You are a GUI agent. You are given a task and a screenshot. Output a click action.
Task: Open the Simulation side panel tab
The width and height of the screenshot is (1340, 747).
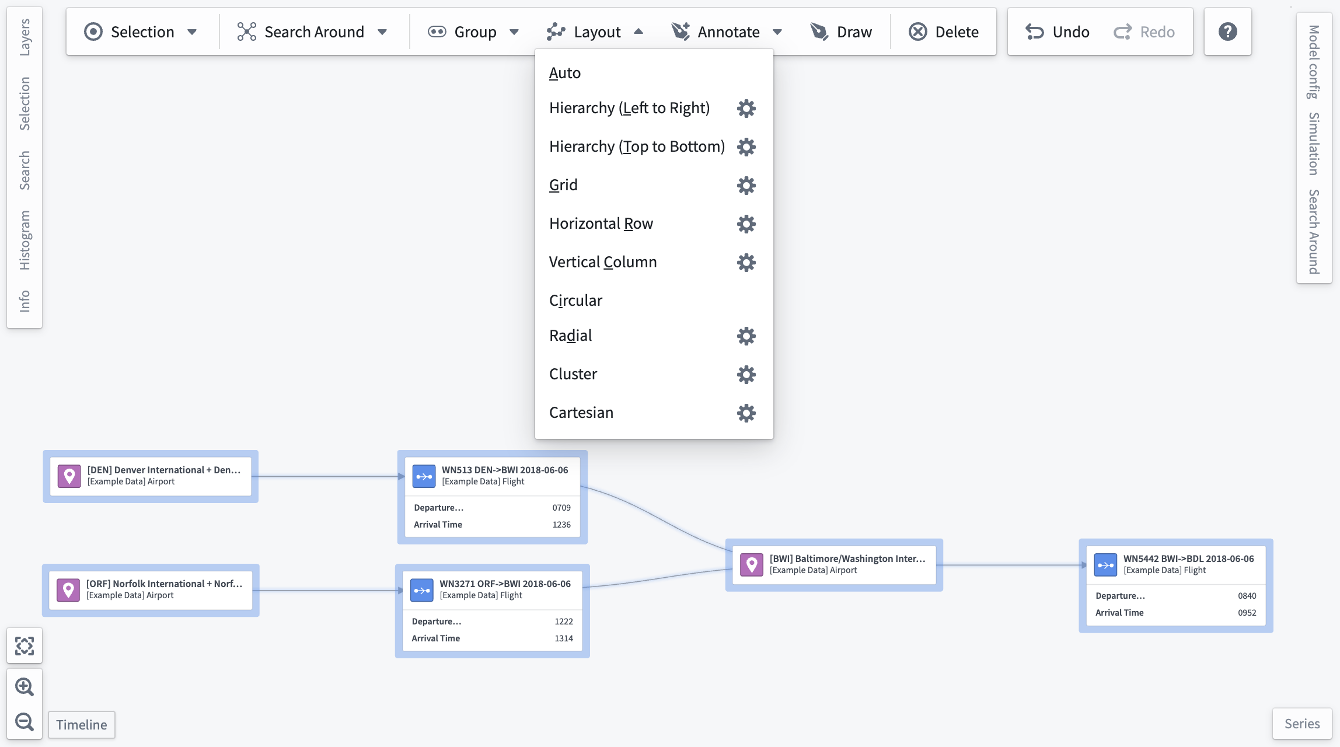1314,144
